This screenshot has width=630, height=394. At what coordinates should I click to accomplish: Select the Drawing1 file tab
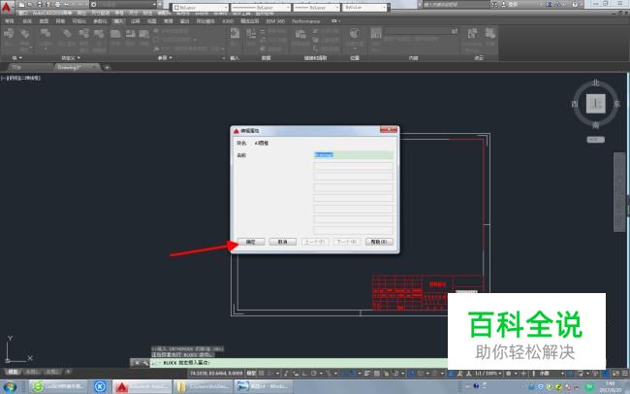point(77,67)
